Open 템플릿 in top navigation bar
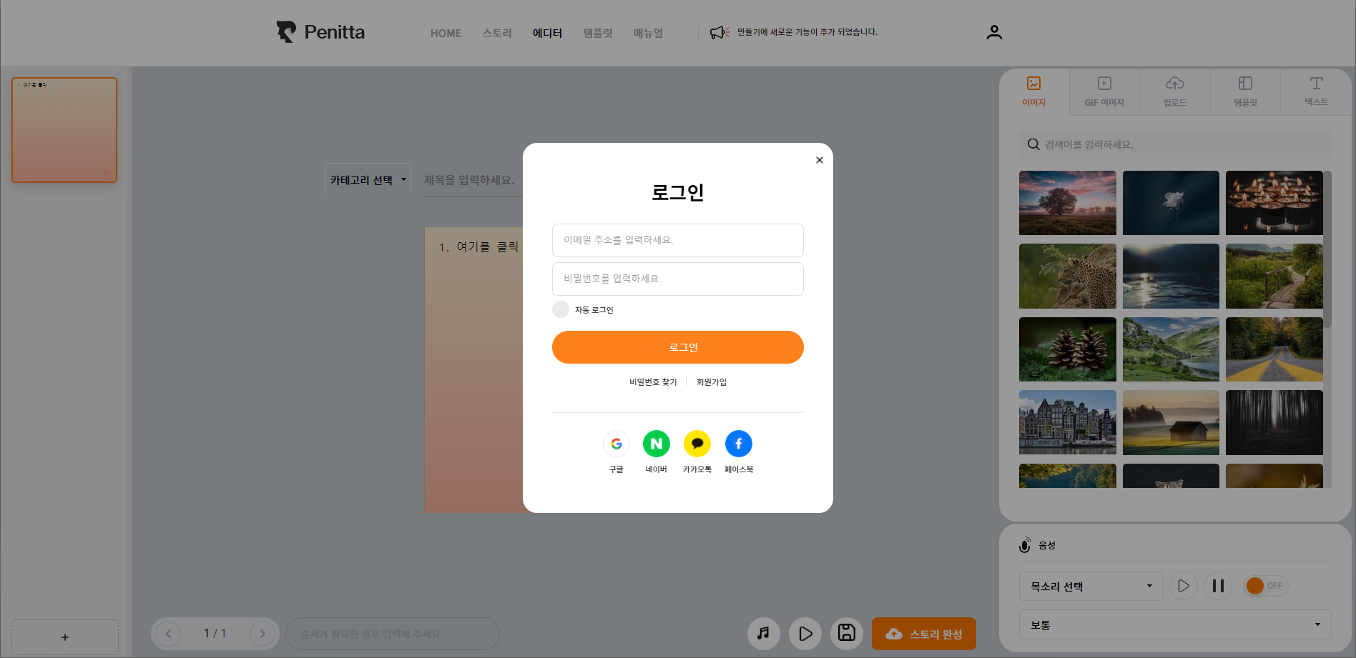The height and width of the screenshot is (658, 1356). click(x=598, y=33)
